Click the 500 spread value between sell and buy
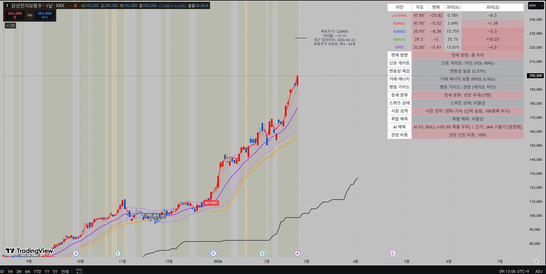Viewport: 546px width, 274px height. tap(30, 15)
